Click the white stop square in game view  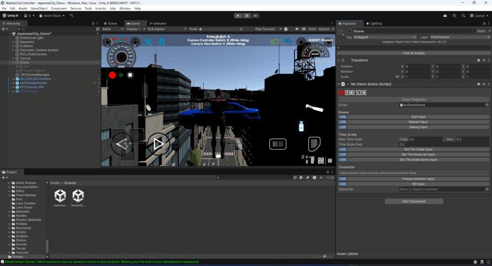click(130, 75)
